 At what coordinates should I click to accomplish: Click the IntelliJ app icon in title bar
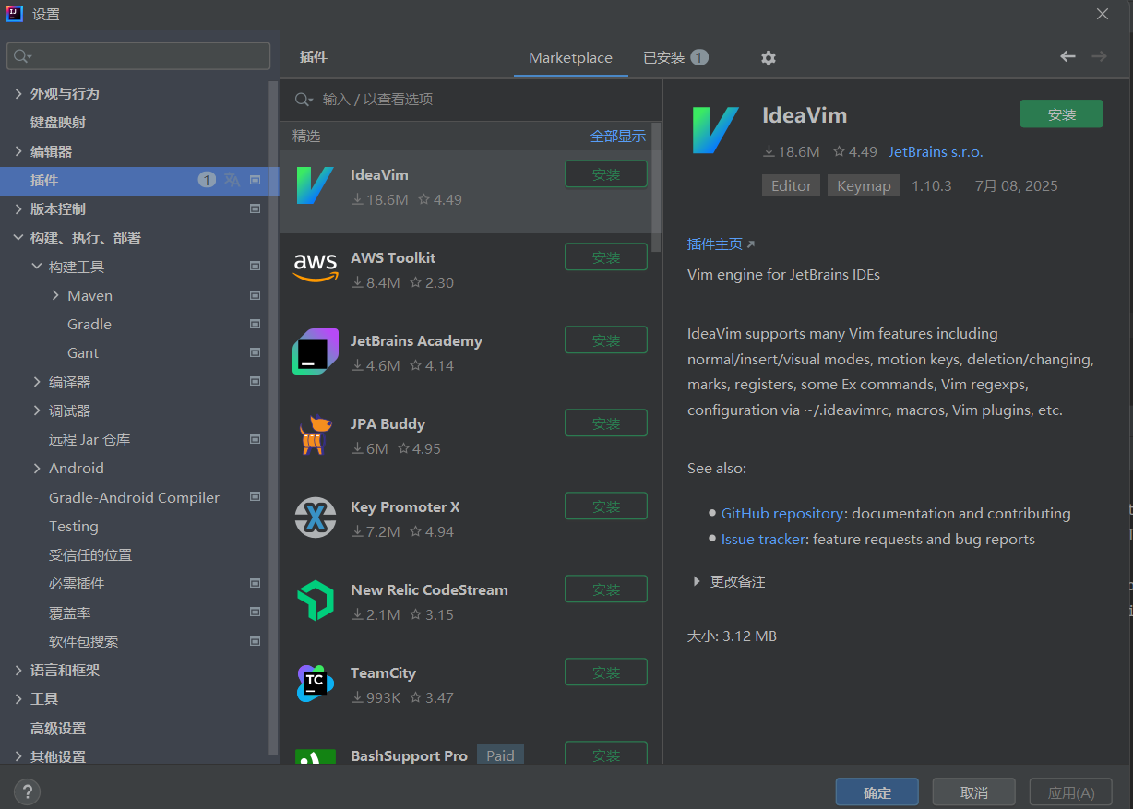click(x=15, y=14)
